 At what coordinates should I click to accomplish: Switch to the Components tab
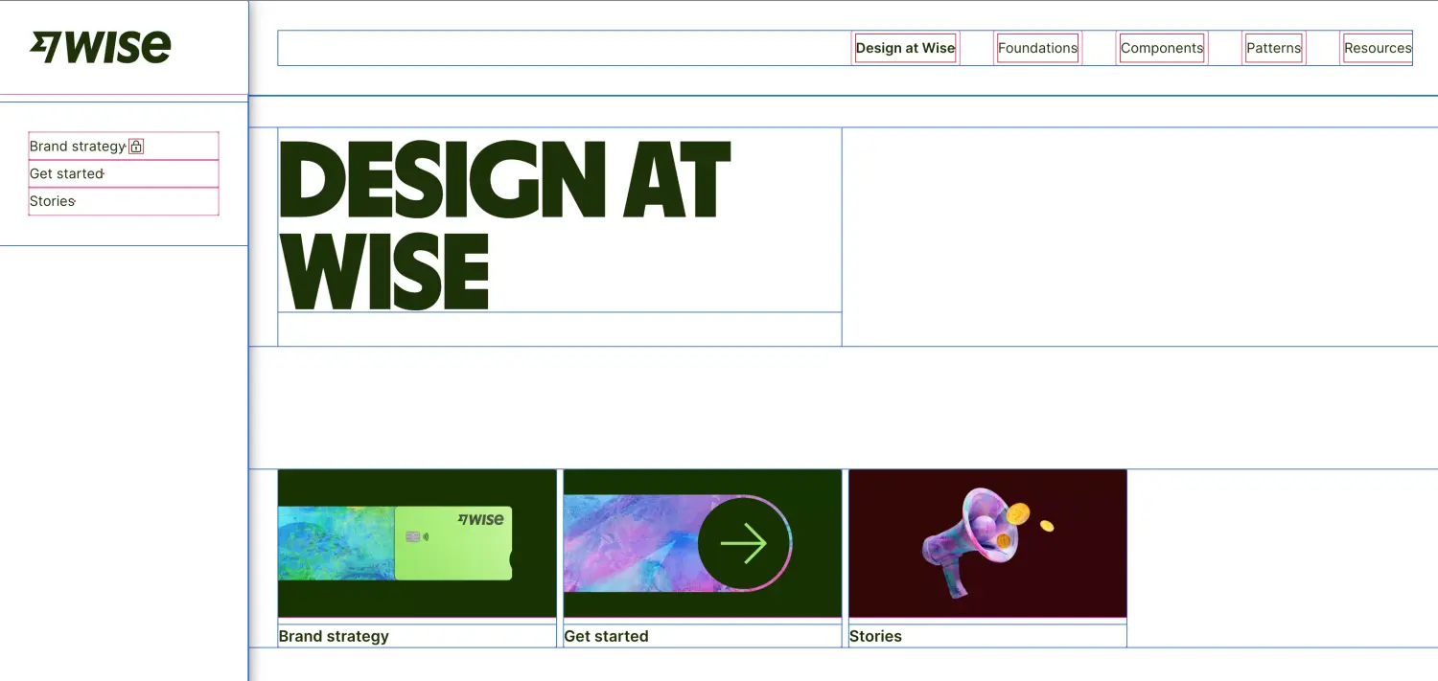click(x=1161, y=48)
